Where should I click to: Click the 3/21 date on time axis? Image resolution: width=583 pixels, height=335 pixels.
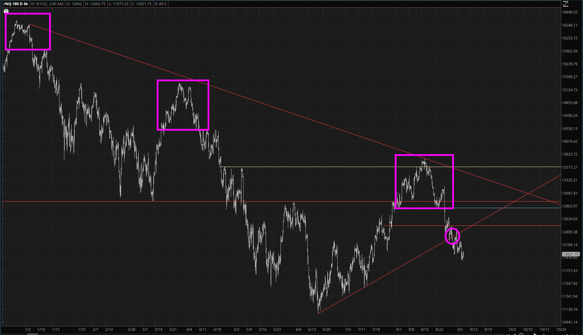(x=173, y=329)
